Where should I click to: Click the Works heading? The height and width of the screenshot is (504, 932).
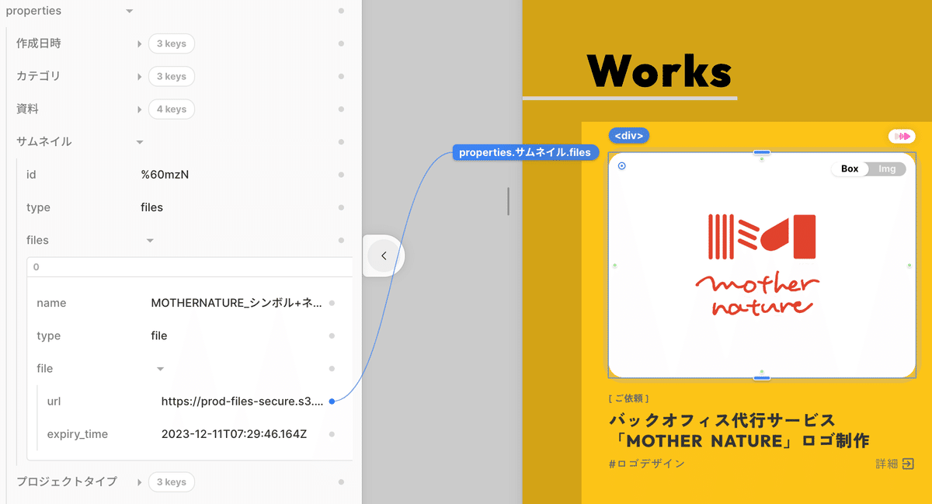(x=659, y=71)
